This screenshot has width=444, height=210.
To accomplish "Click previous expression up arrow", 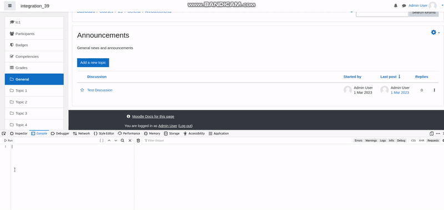I will click(x=109, y=141).
